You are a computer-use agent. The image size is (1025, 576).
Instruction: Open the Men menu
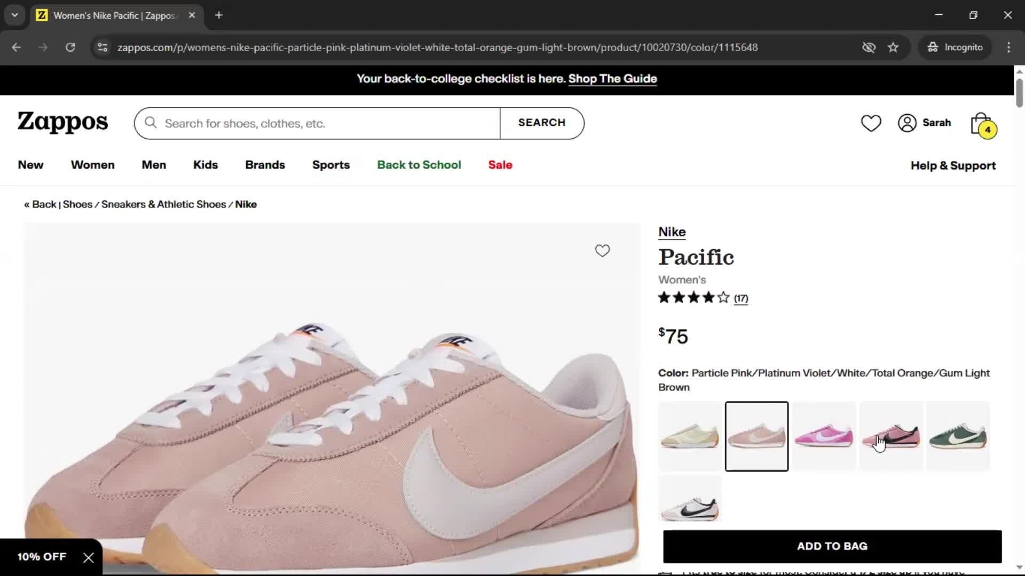[154, 165]
